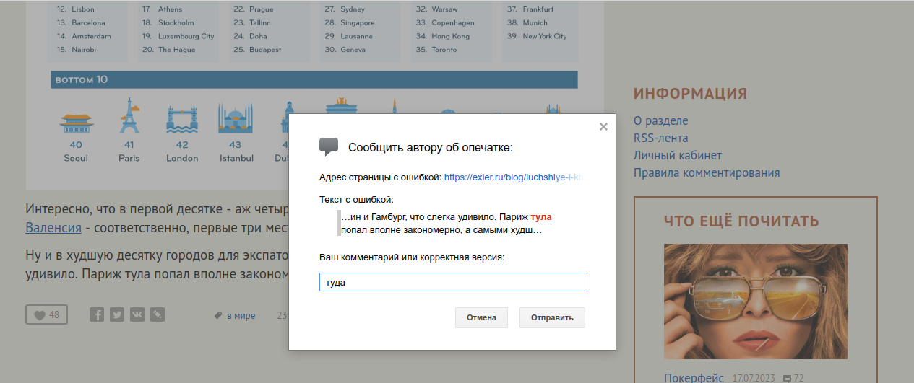The width and height of the screenshot is (914, 383).
Task: Click the tag icon beside в мире
Action: click(x=217, y=315)
